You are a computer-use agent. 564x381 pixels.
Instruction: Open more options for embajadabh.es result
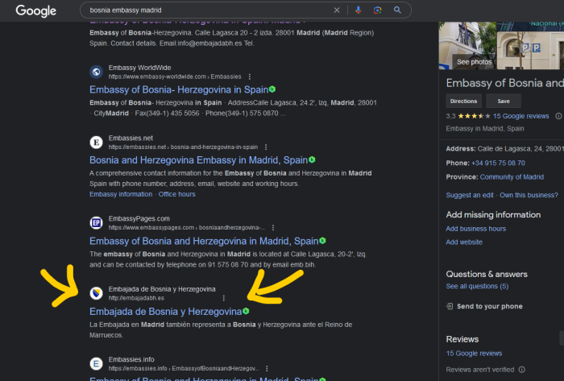224,298
